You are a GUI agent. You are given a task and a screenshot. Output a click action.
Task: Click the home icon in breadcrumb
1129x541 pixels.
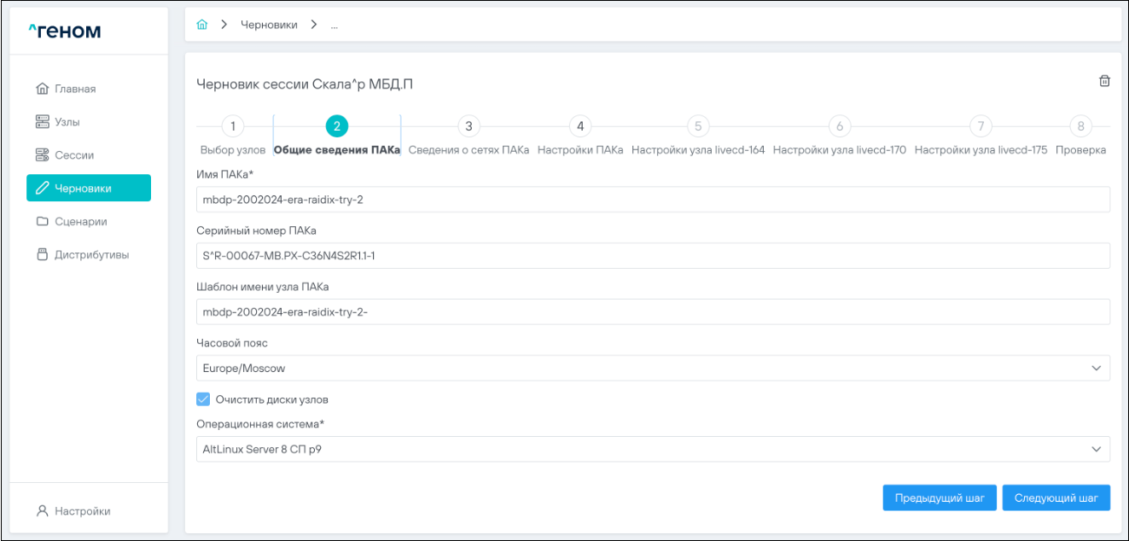(202, 25)
